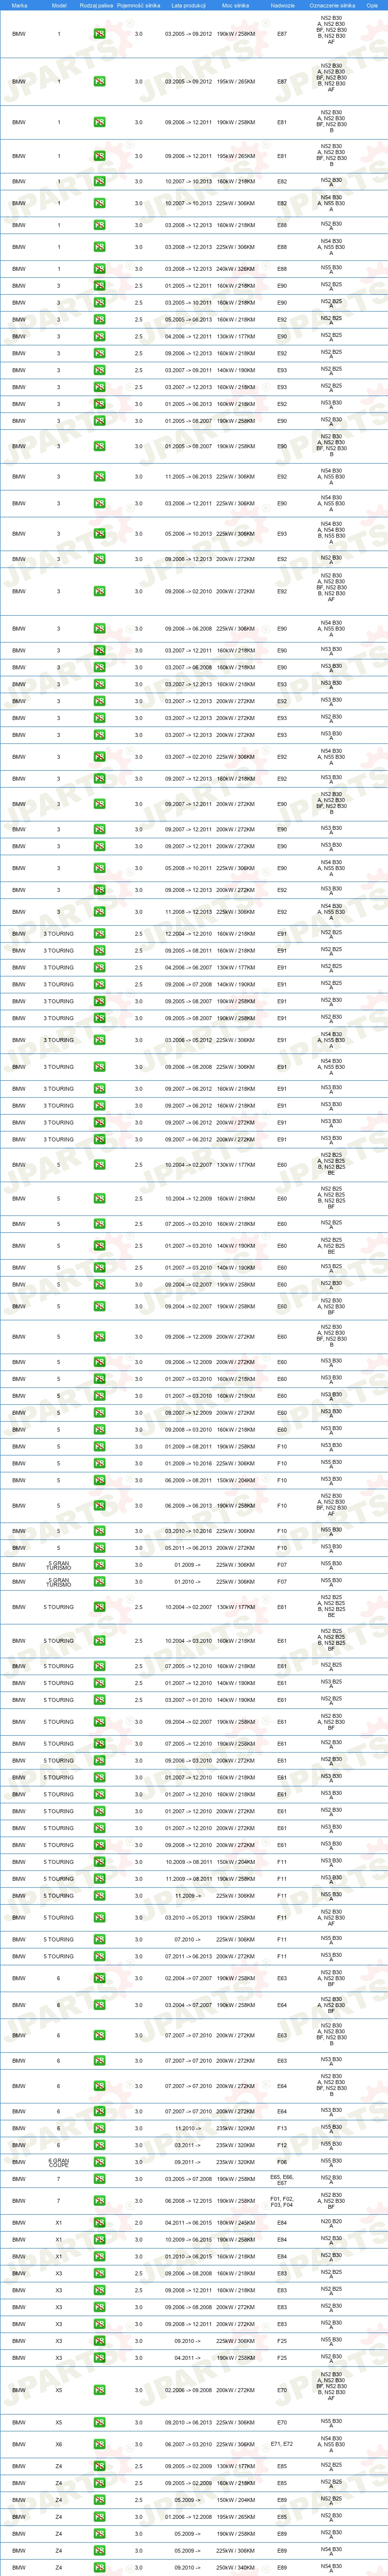Select the '6 GRAN COUPE' model cell
The image size is (388, 2576).
(59, 2162)
